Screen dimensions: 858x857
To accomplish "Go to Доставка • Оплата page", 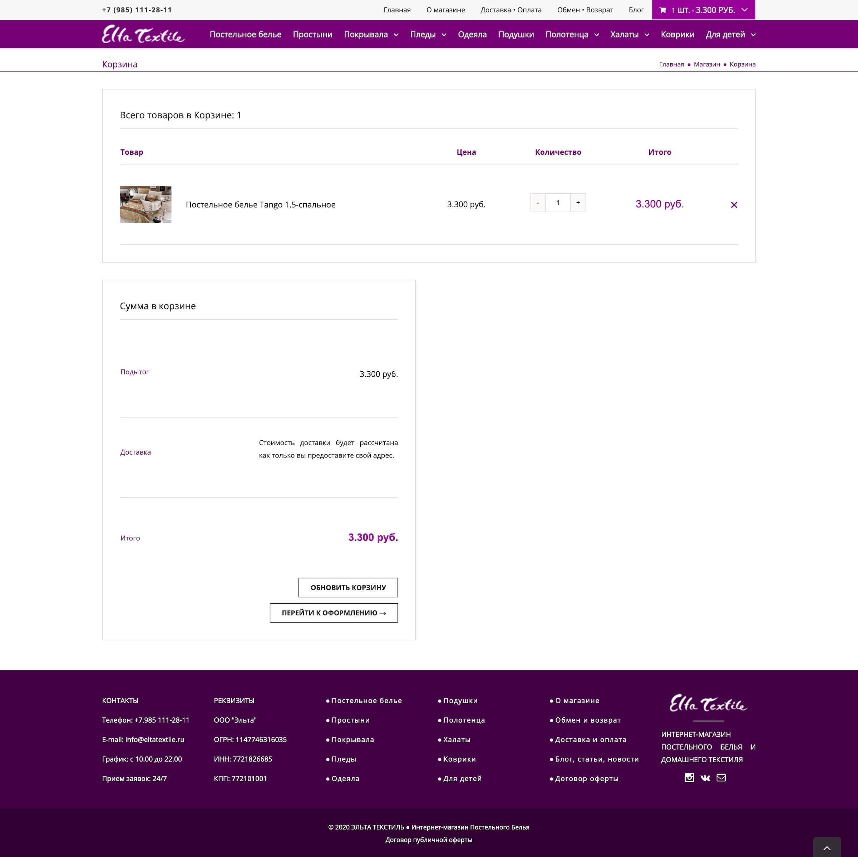I will coord(511,10).
